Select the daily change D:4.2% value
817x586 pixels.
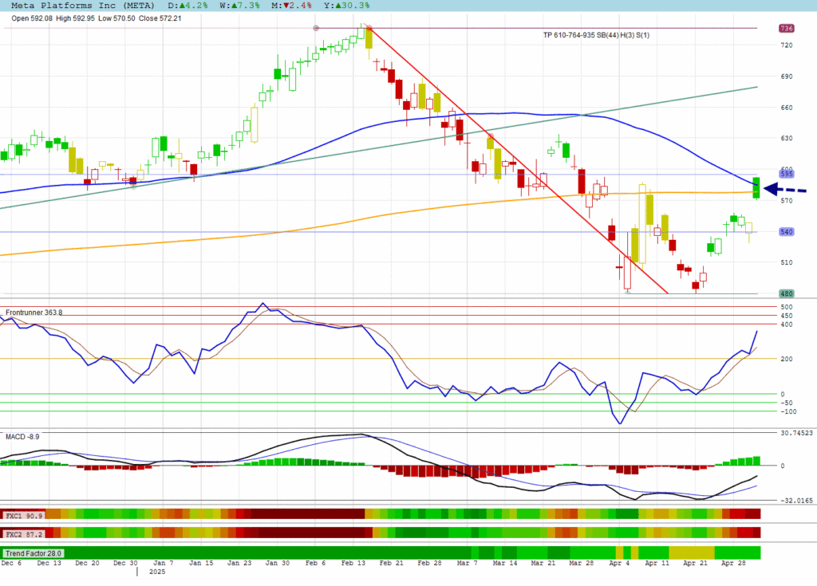click(x=187, y=6)
